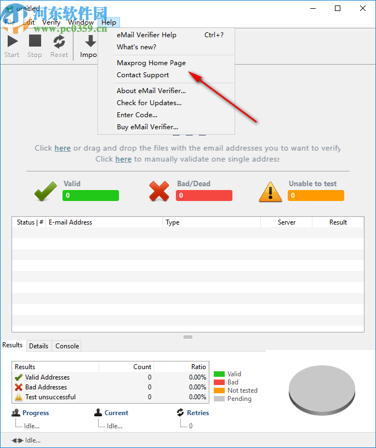Click the gray Pending legend swatch
Viewport: 376px width, 448px height.
pyautogui.click(x=219, y=399)
